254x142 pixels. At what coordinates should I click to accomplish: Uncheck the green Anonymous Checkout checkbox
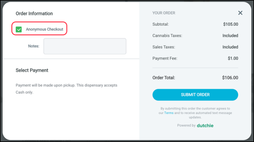tap(19, 29)
